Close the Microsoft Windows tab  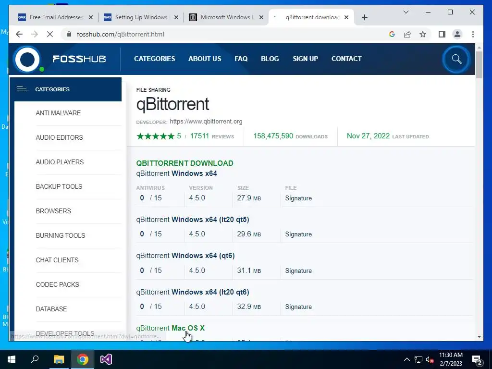pyautogui.click(x=261, y=17)
